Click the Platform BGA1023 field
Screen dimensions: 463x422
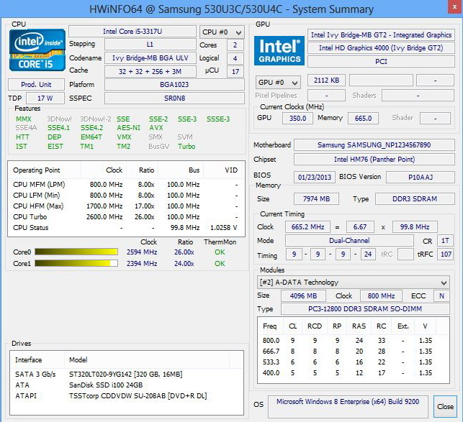[x=174, y=85]
